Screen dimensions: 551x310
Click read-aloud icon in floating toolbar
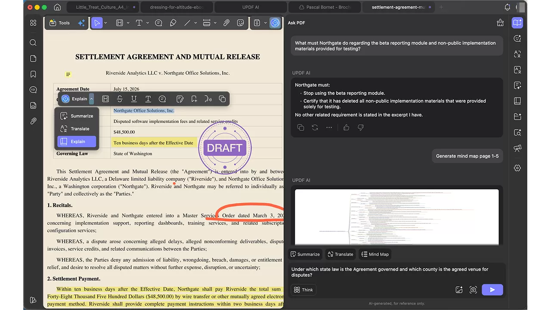point(208,99)
